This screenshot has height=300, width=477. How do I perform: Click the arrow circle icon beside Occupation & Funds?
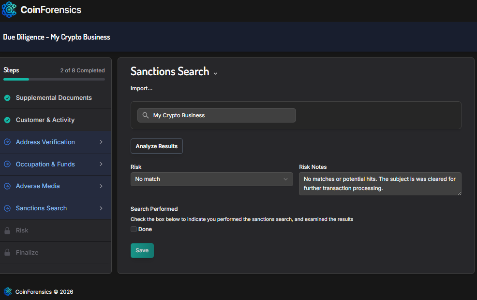[7, 164]
